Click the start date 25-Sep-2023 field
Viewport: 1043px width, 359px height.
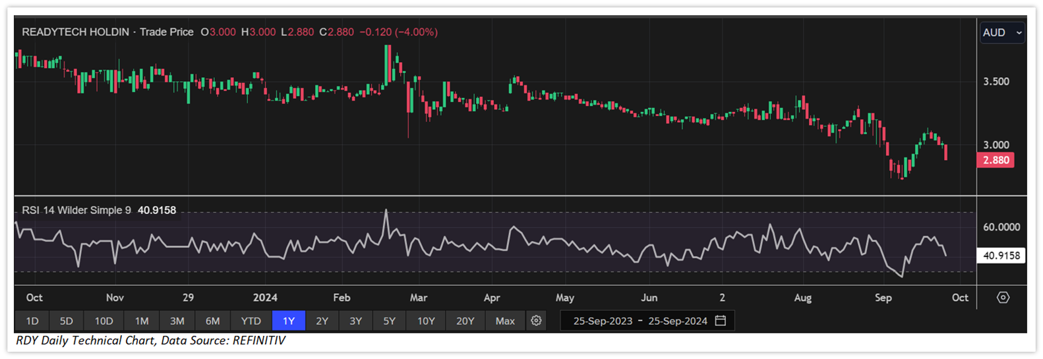coord(603,321)
